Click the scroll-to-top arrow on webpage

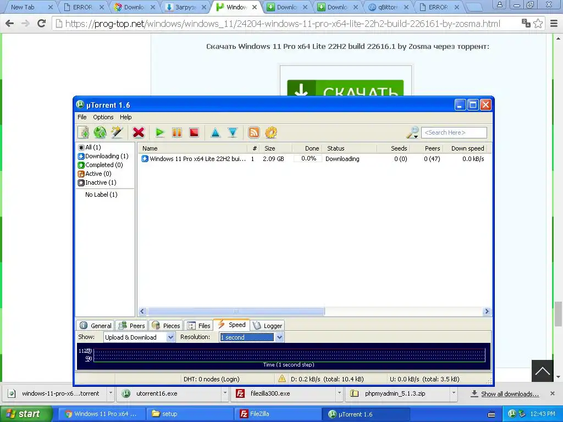(x=543, y=371)
